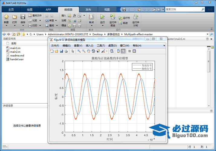Expand the 新建 dropdown arrow

click(6, 26)
